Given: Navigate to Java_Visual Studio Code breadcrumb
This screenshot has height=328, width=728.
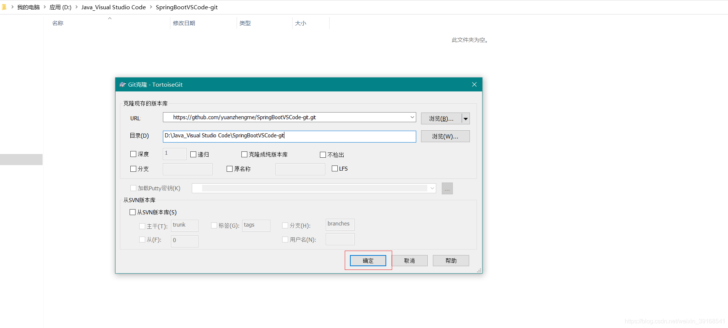Looking at the screenshot, I should point(114,7).
